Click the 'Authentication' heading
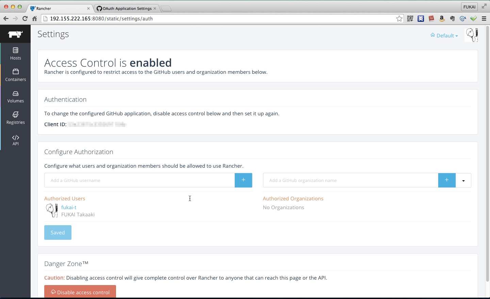 pos(65,100)
